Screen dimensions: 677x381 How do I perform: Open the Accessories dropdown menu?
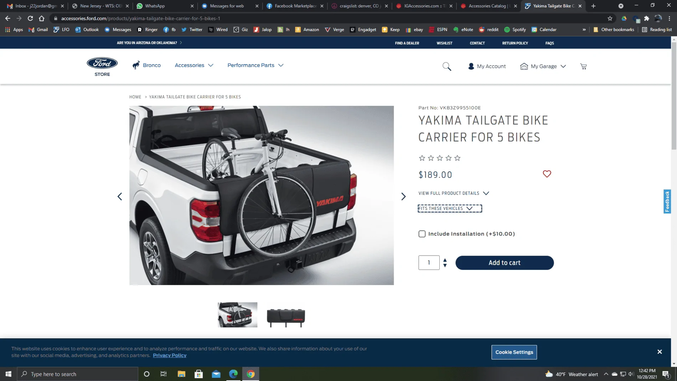pyautogui.click(x=194, y=65)
